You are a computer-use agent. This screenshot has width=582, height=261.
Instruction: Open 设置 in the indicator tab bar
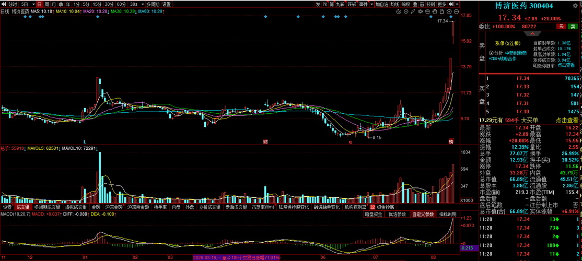7,207
